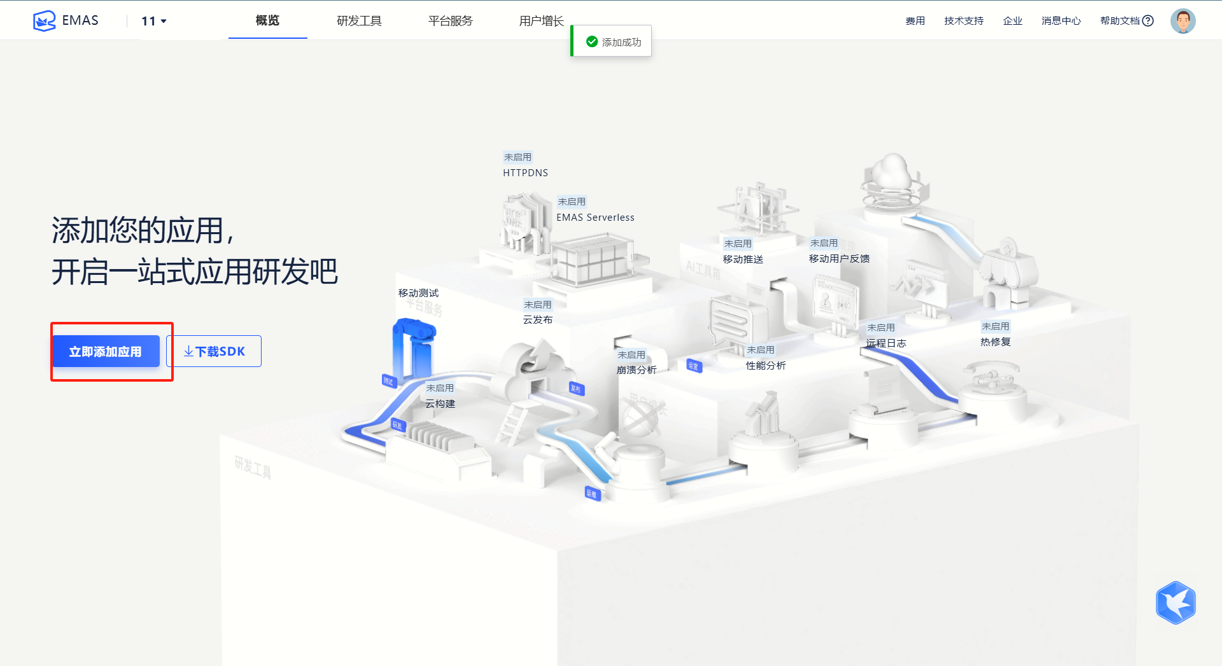The height and width of the screenshot is (666, 1222).
Task: Click the blue 运维 tag on pipeline
Action: tap(593, 494)
